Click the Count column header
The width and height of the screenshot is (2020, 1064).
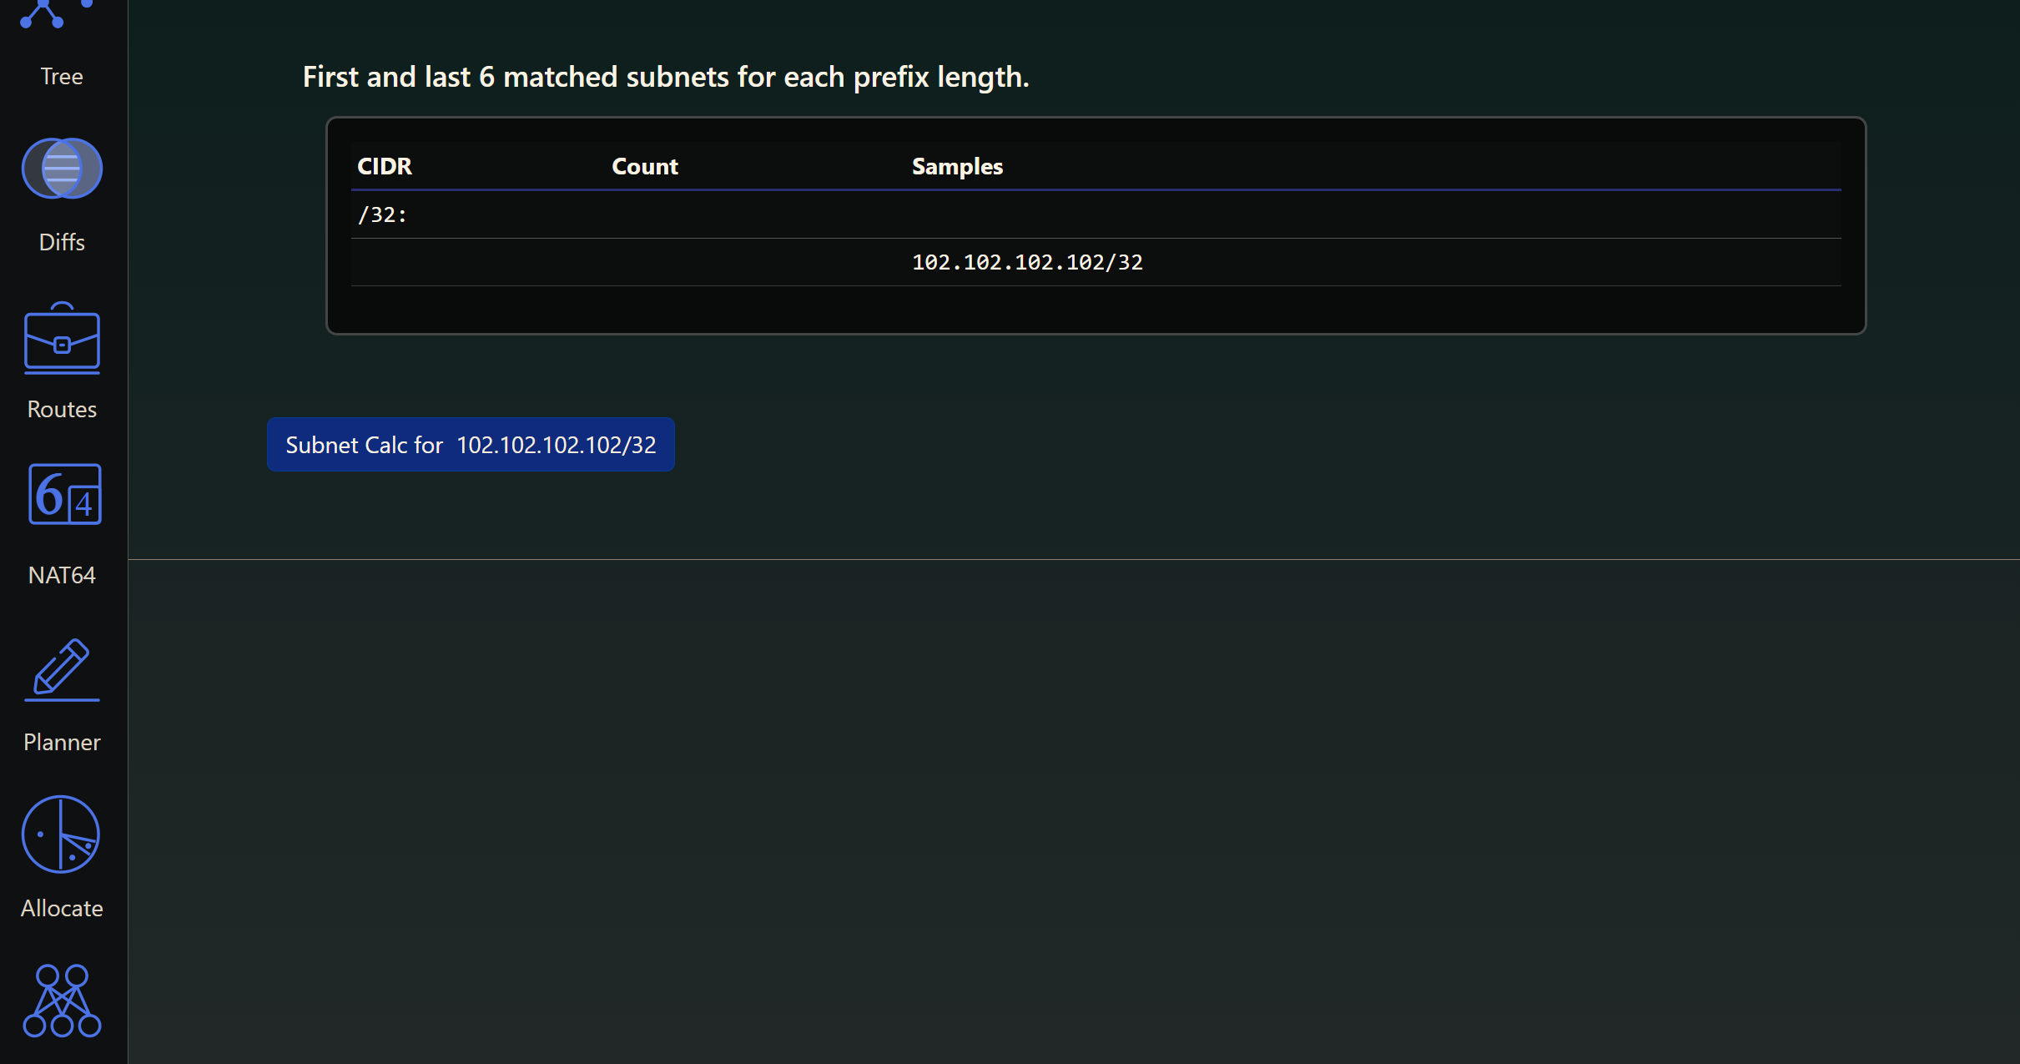click(644, 167)
